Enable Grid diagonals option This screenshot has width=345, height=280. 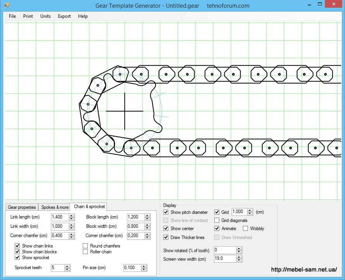(x=217, y=220)
